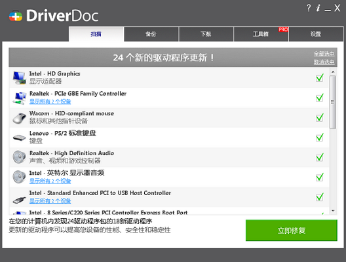The image size is (346, 262).
Task: Click the 全部选中 select all link
Action: 324,54
